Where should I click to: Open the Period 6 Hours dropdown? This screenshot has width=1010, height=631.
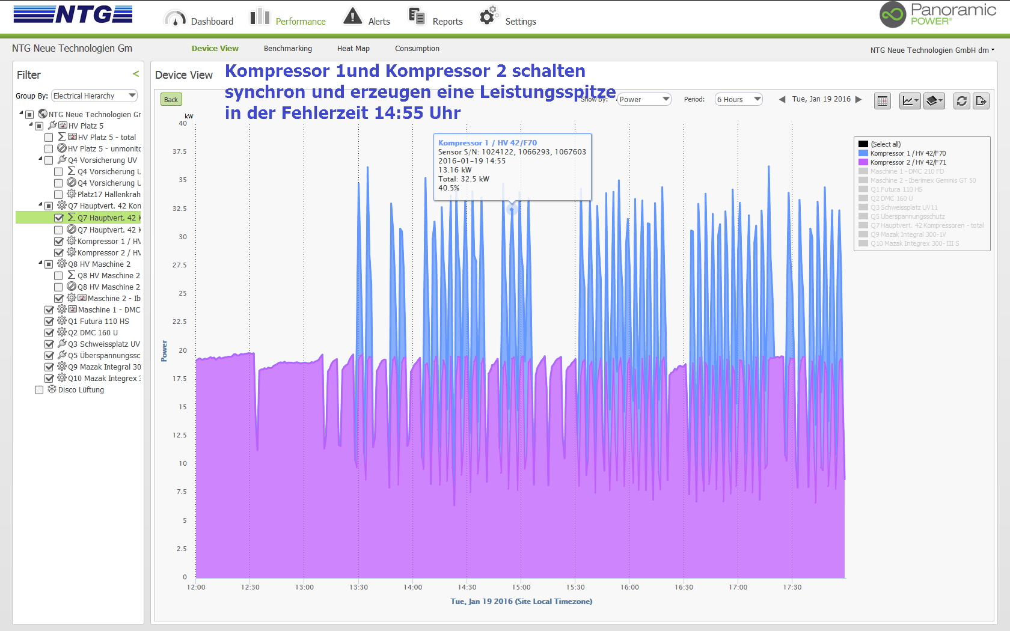coord(738,100)
